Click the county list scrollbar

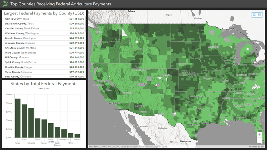(85, 24)
